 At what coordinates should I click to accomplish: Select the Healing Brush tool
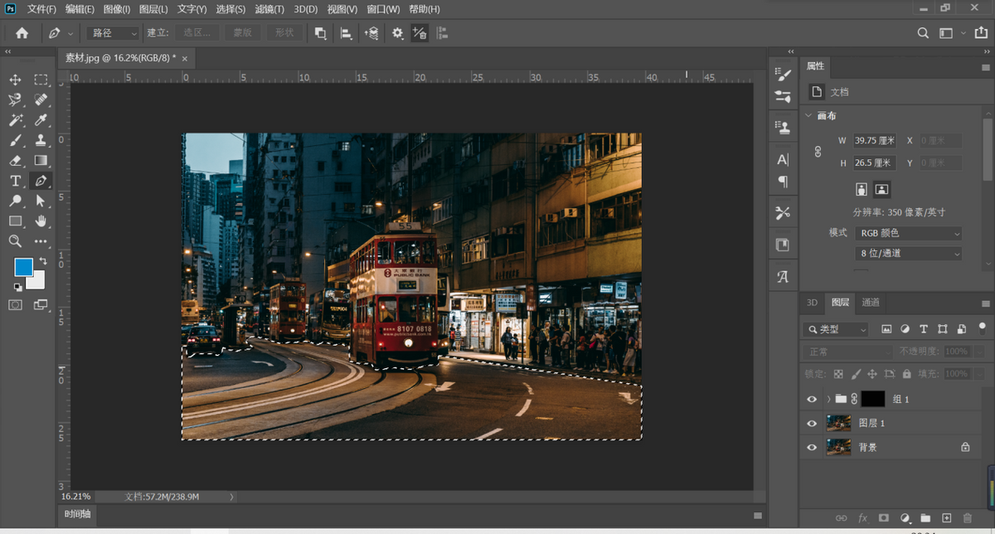click(x=41, y=100)
